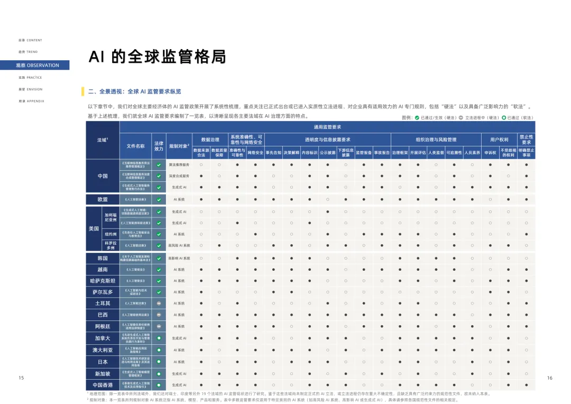This screenshot has height=404, width=571.
Task: Click the 透明度与信息披露要求 group header
Action: [x=327, y=140]
